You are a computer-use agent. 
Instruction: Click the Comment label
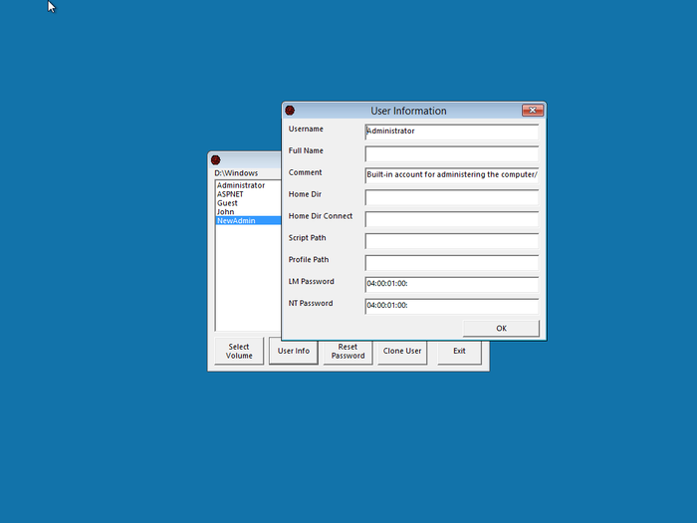(x=305, y=172)
